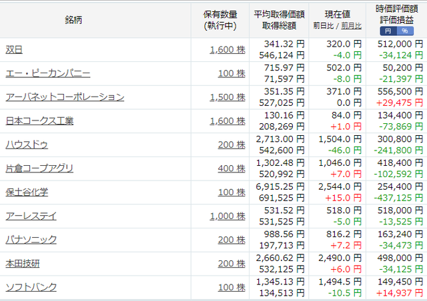Switch valuation display to %
427x301 pixels.
click(x=405, y=31)
